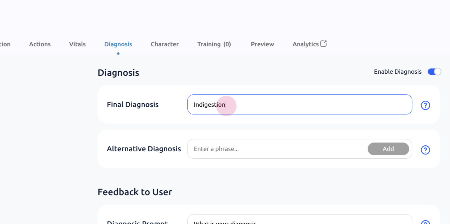Screen dimensions: 450x224
Task: Focus the Final Diagnosis text field
Action: (x=300, y=104)
